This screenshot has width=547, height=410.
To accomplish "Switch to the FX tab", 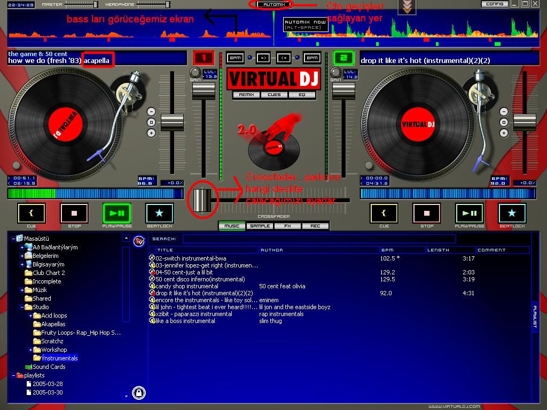I will (x=287, y=226).
